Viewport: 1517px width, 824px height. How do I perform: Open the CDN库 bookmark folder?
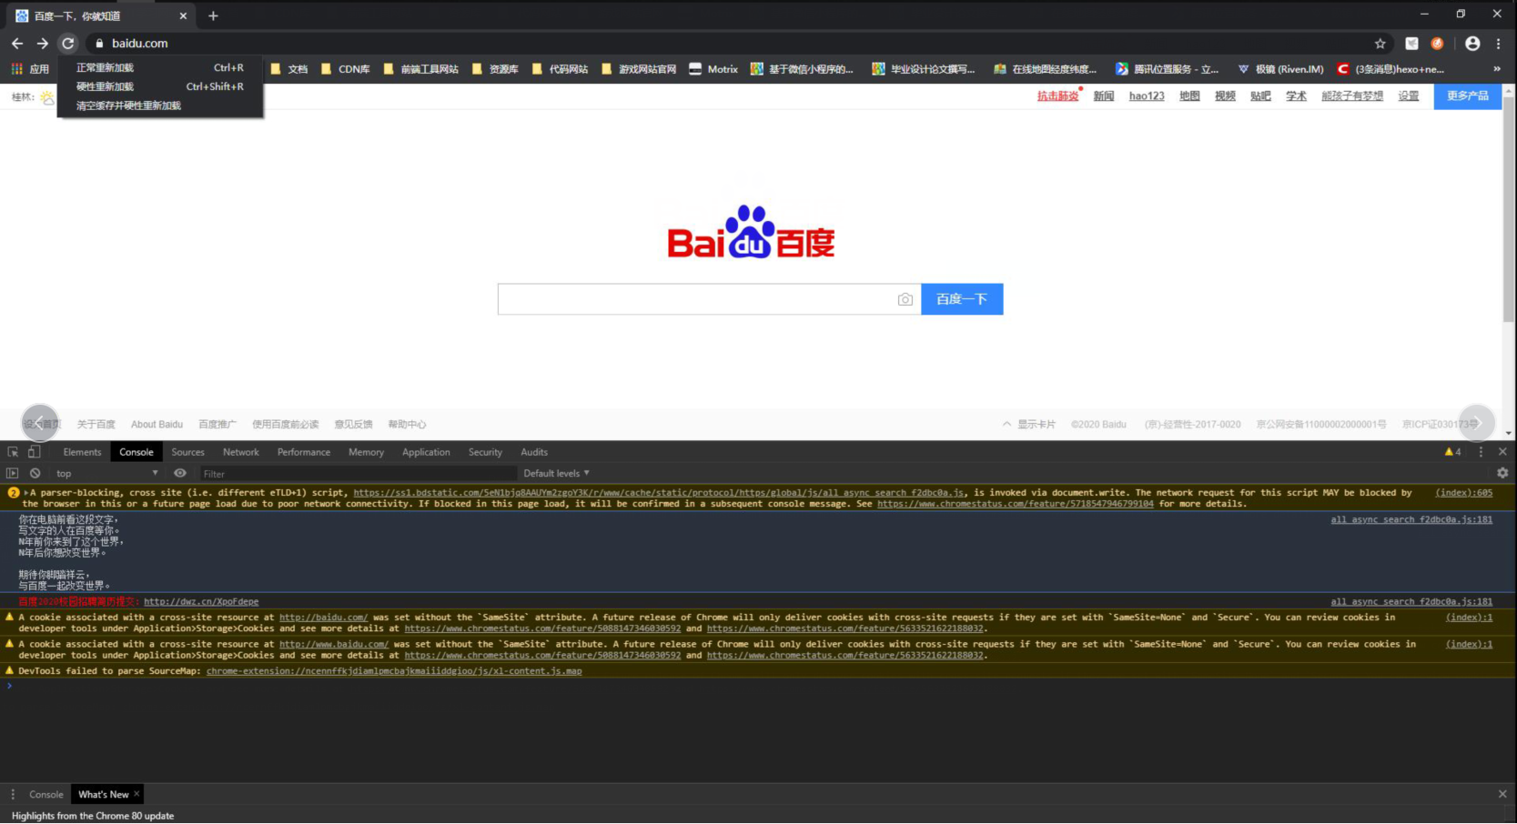346,69
